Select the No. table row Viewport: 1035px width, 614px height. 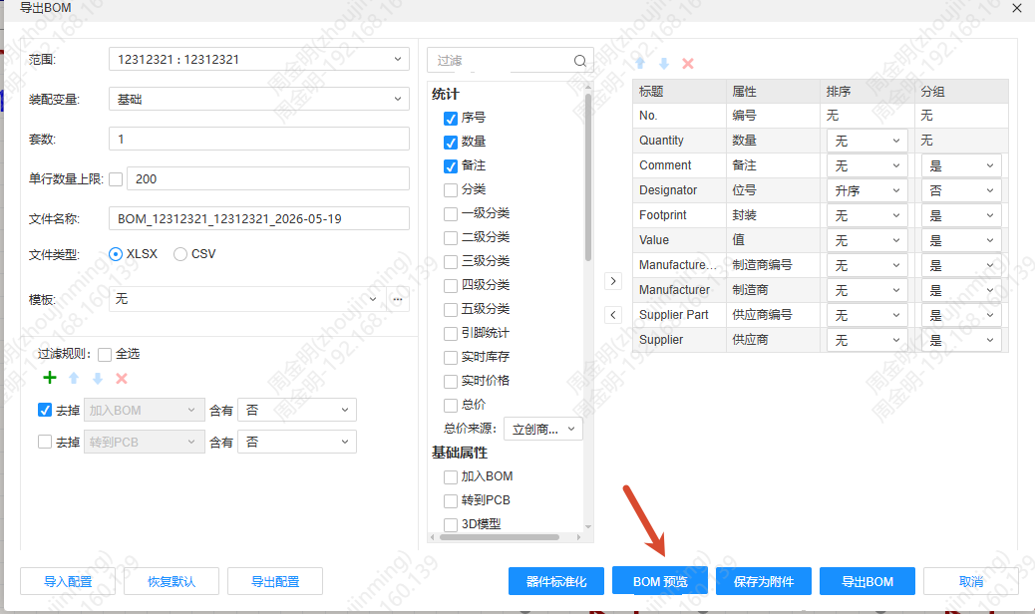[821, 116]
